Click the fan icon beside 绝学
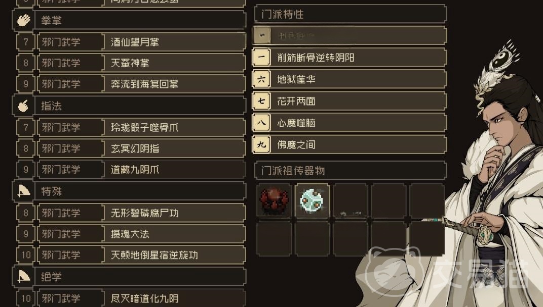This screenshot has width=543, height=307. click(x=23, y=277)
